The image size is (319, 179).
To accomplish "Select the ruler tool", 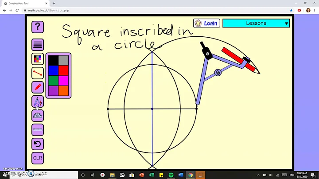I will pos(38,130).
